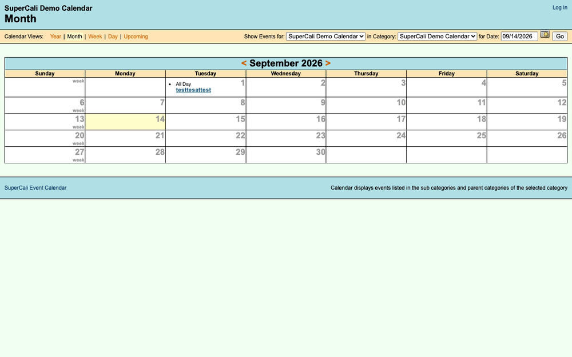Select day 28 in the calendar
Image resolution: width=572 pixels, height=357 pixels.
pos(160,152)
